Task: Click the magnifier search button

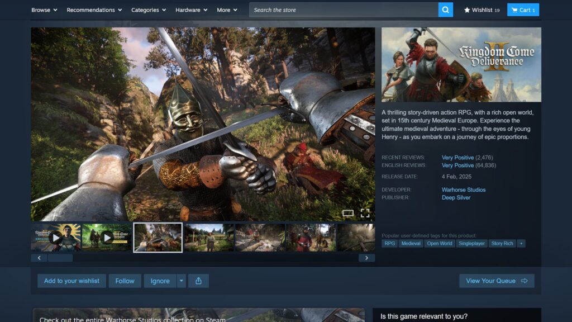Action: tap(445, 10)
